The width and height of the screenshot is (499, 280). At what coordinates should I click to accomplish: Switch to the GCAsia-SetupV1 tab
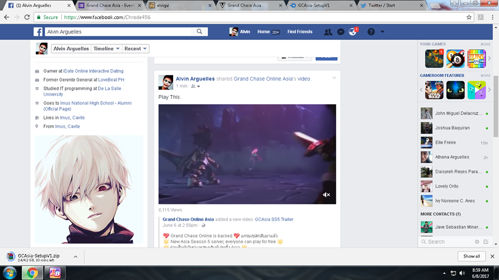point(321,5)
